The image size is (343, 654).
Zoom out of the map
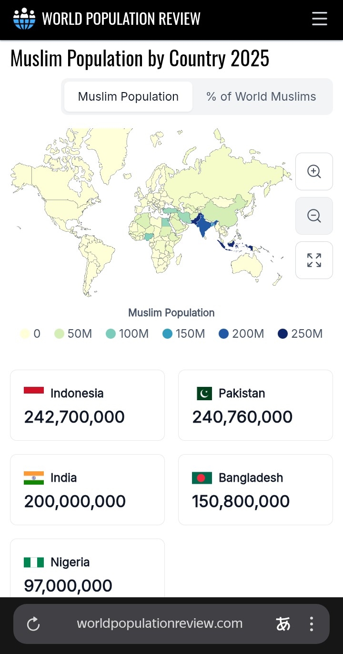(314, 216)
